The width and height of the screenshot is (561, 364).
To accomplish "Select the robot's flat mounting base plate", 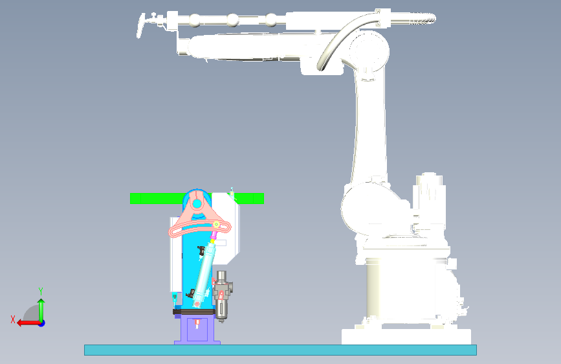I will click(406, 337).
